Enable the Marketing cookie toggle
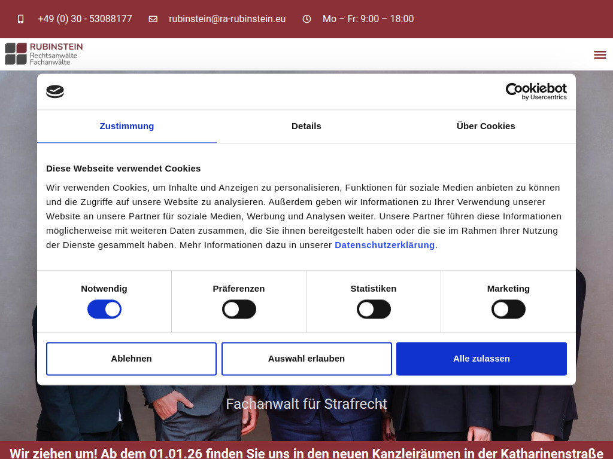The height and width of the screenshot is (459, 613). coord(508,309)
